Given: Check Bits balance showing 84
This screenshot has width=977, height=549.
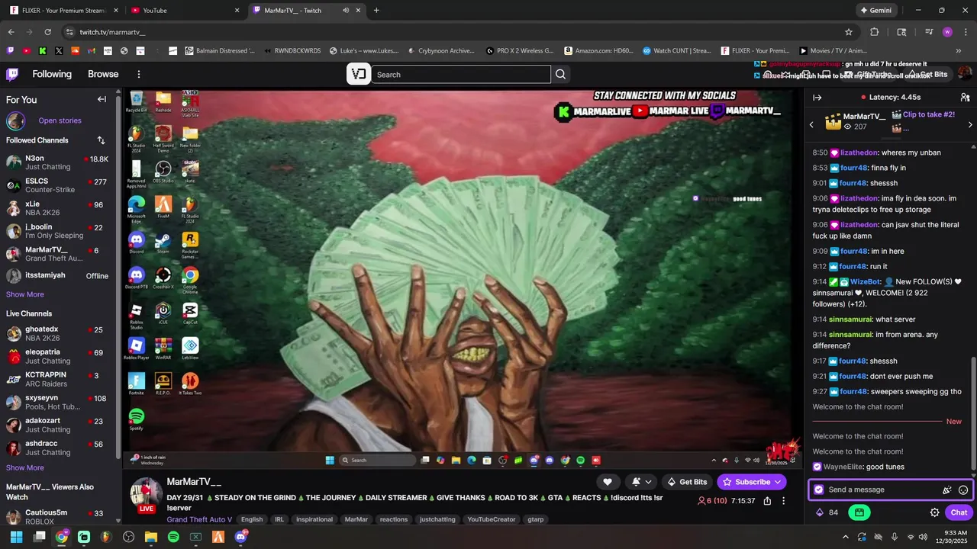Looking at the screenshot, I should (827, 512).
